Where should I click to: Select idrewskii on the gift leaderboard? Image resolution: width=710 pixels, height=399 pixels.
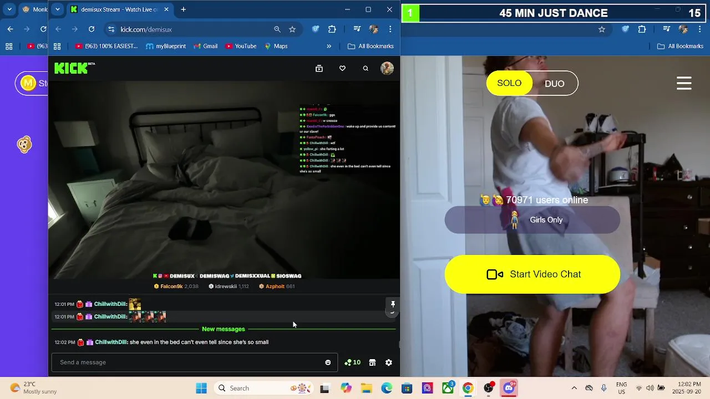click(229, 287)
